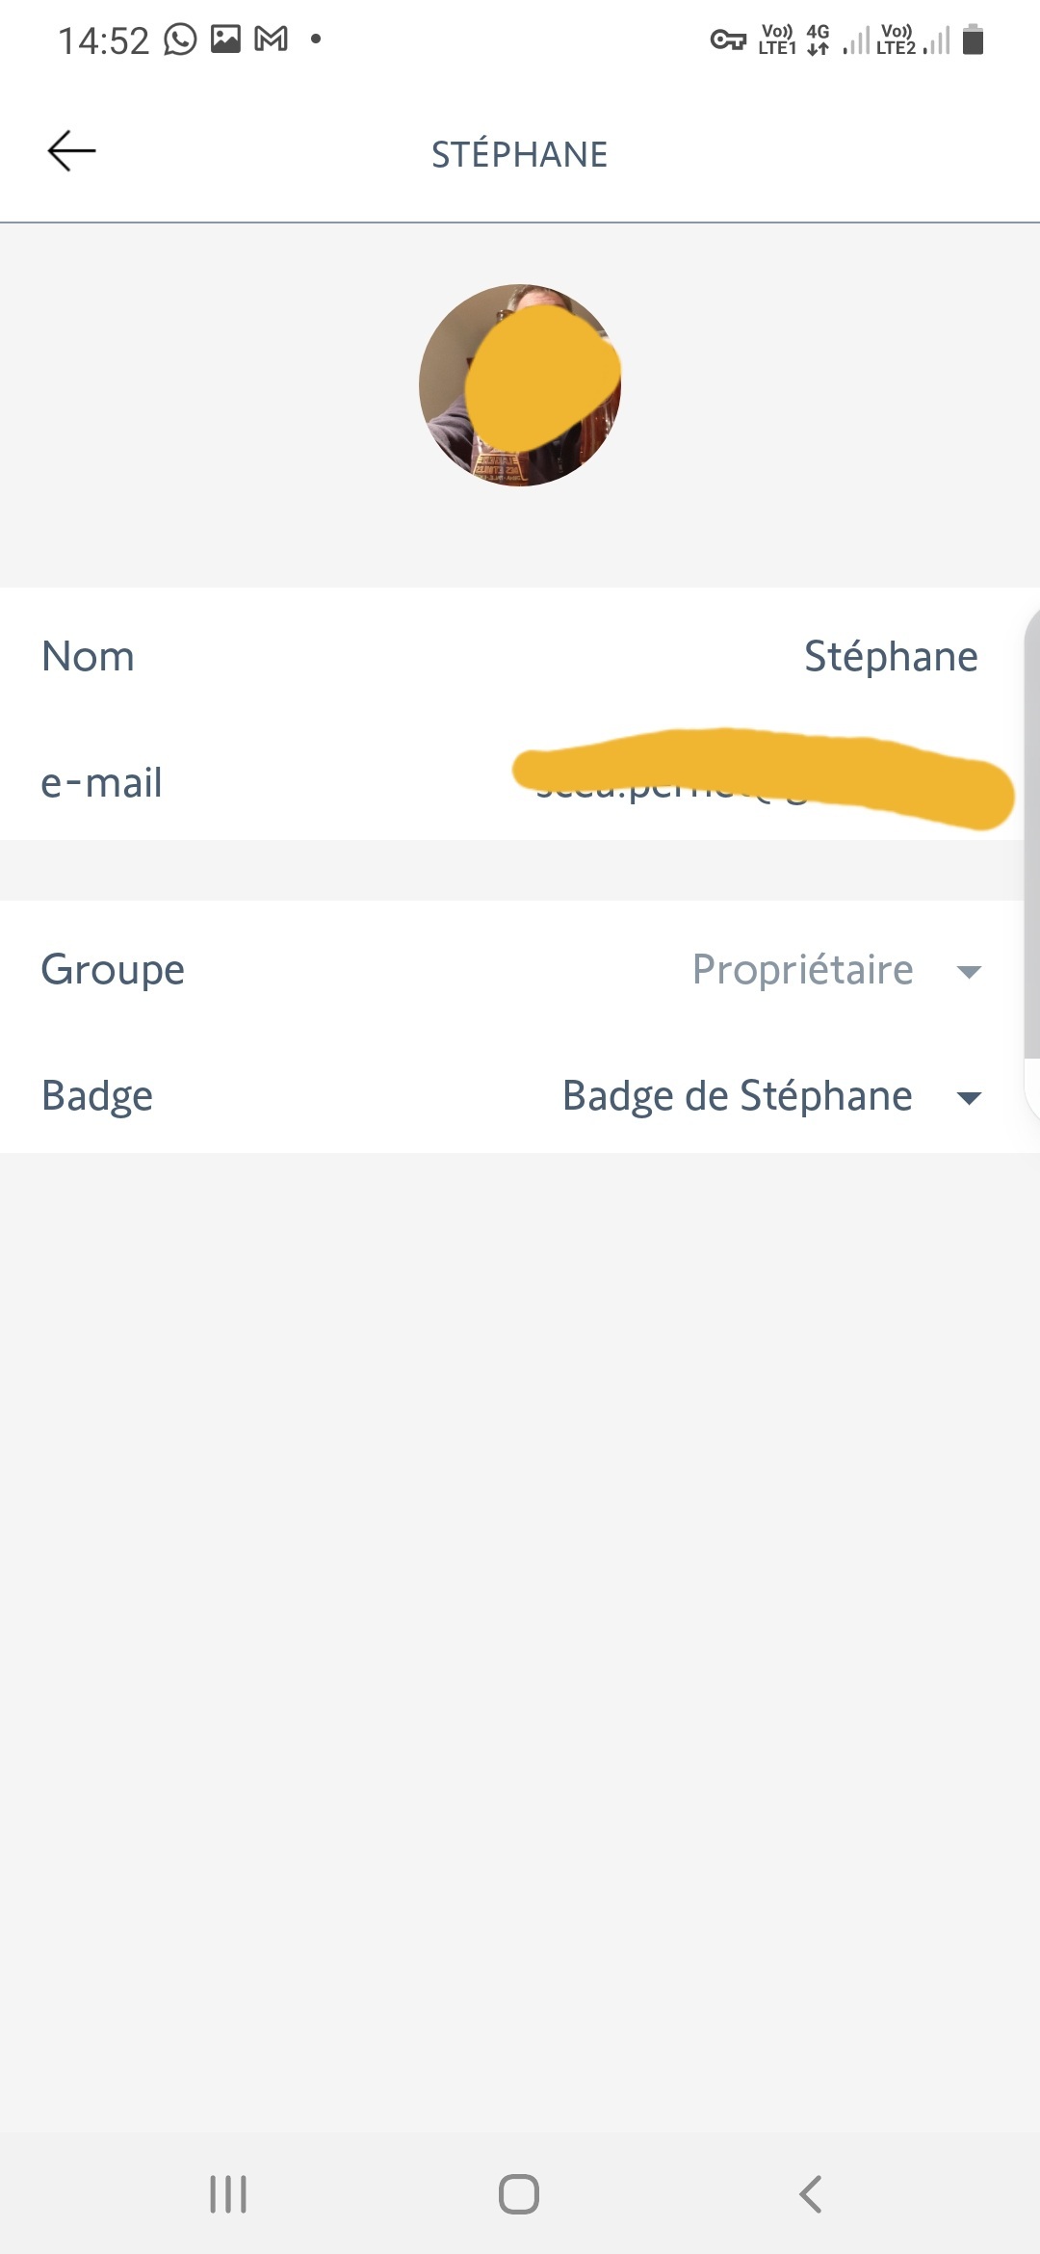This screenshot has width=1040, height=2254.
Task: Tap the battery status icon
Action: [x=974, y=40]
